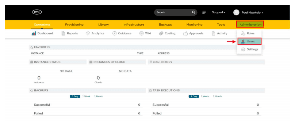Click Paul Nwokolo's avatar picture
The width and height of the screenshot is (295, 136).
tap(236, 12)
